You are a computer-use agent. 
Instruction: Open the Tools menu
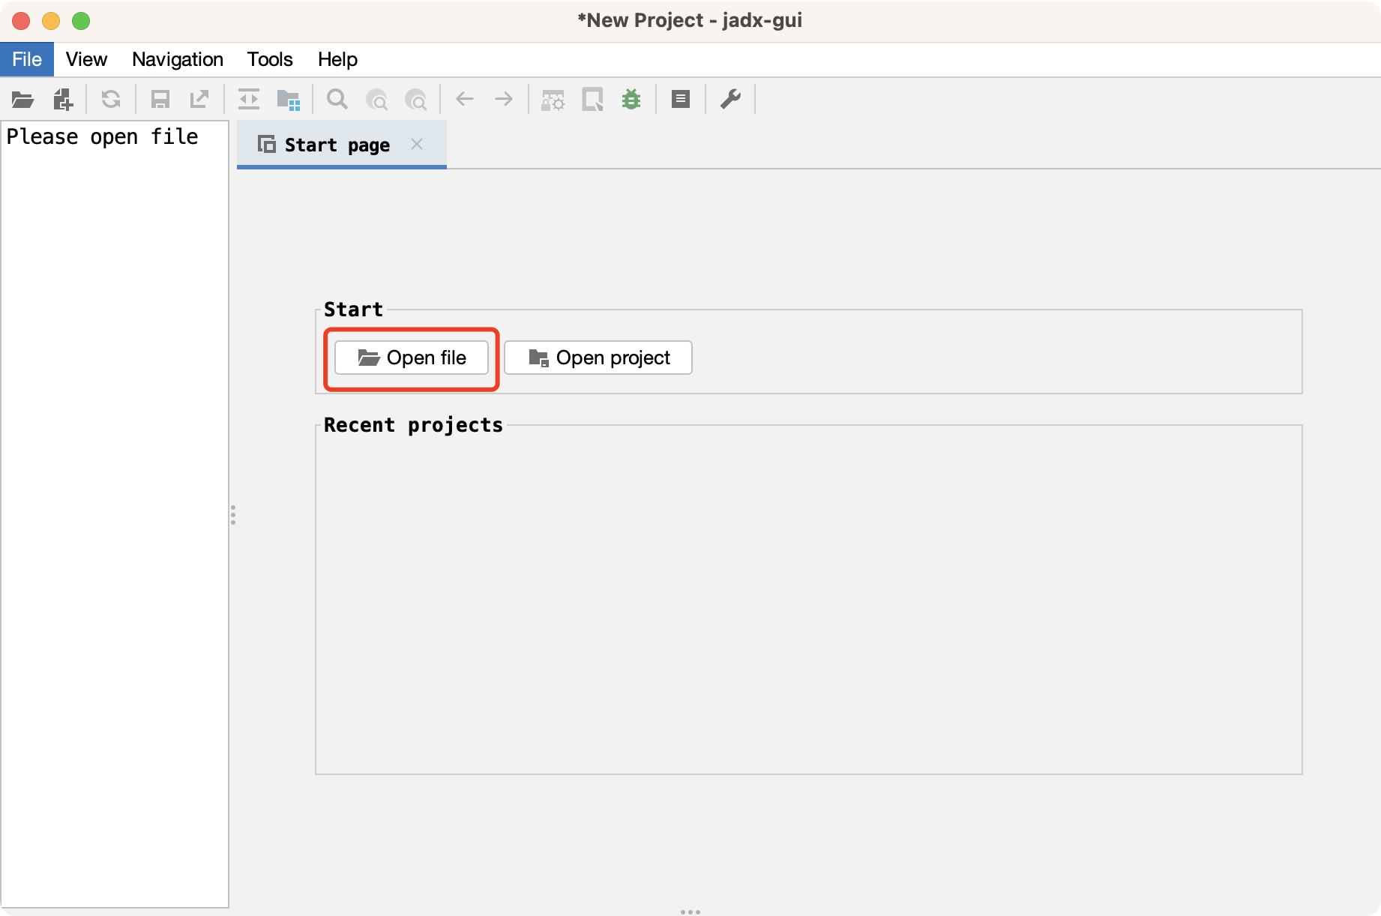click(269, 59)
